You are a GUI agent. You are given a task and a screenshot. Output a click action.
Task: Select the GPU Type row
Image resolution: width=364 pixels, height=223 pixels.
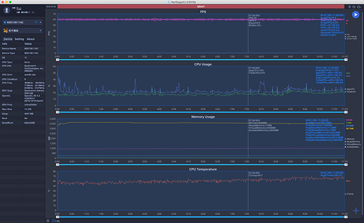pyautogui.click(x=22, y=92)
